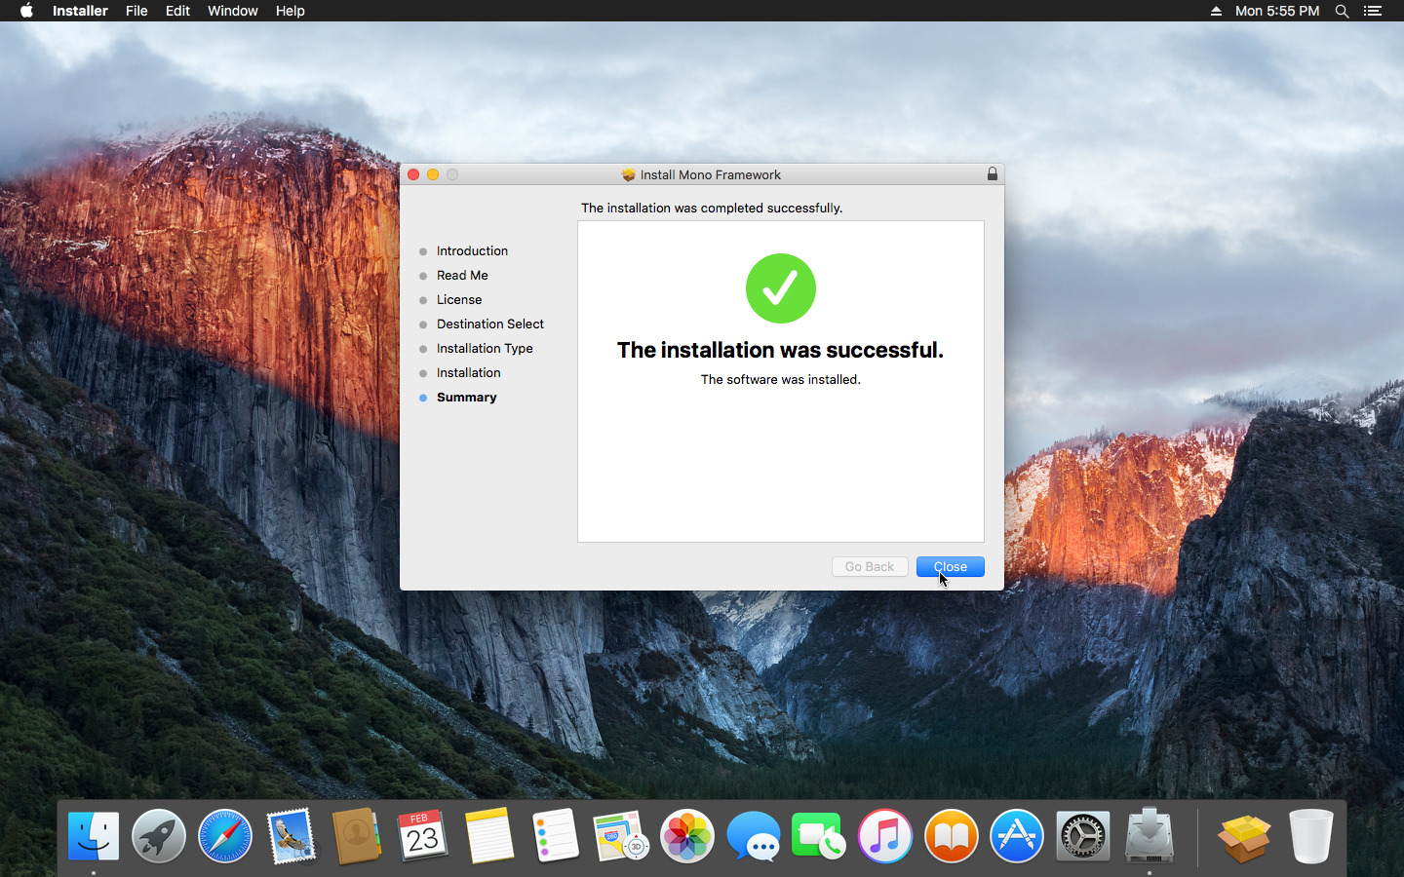Open Finder from the Dock
The image size is (1404, 877).
coord(94,836)
